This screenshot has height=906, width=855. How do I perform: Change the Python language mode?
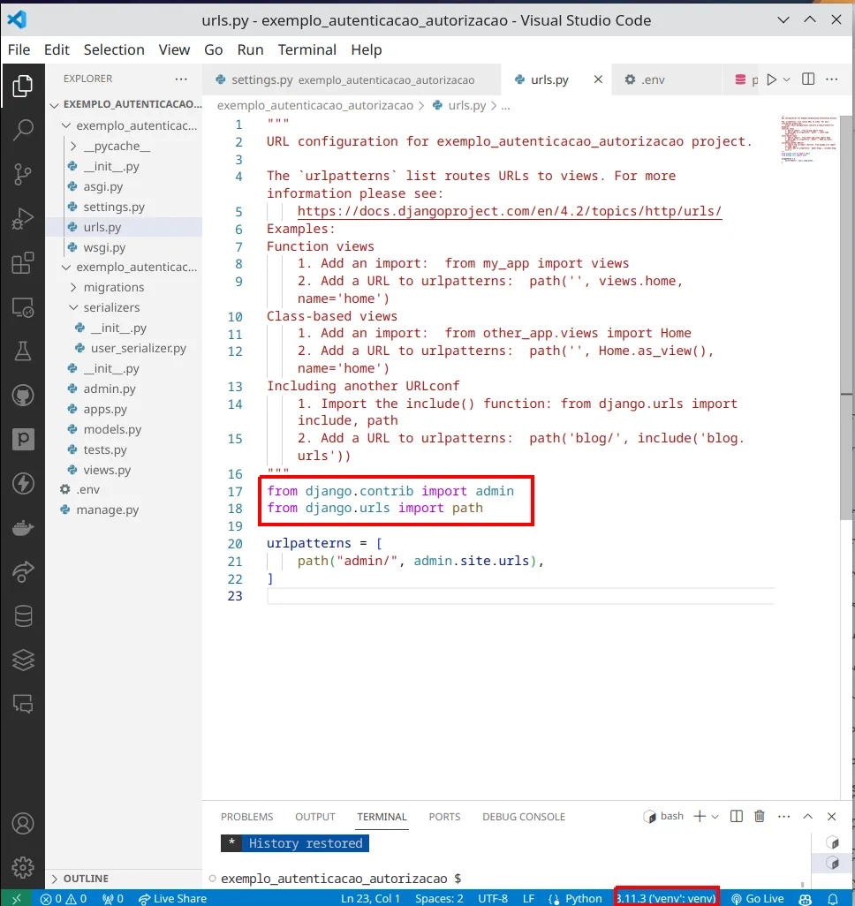[583, 898]
